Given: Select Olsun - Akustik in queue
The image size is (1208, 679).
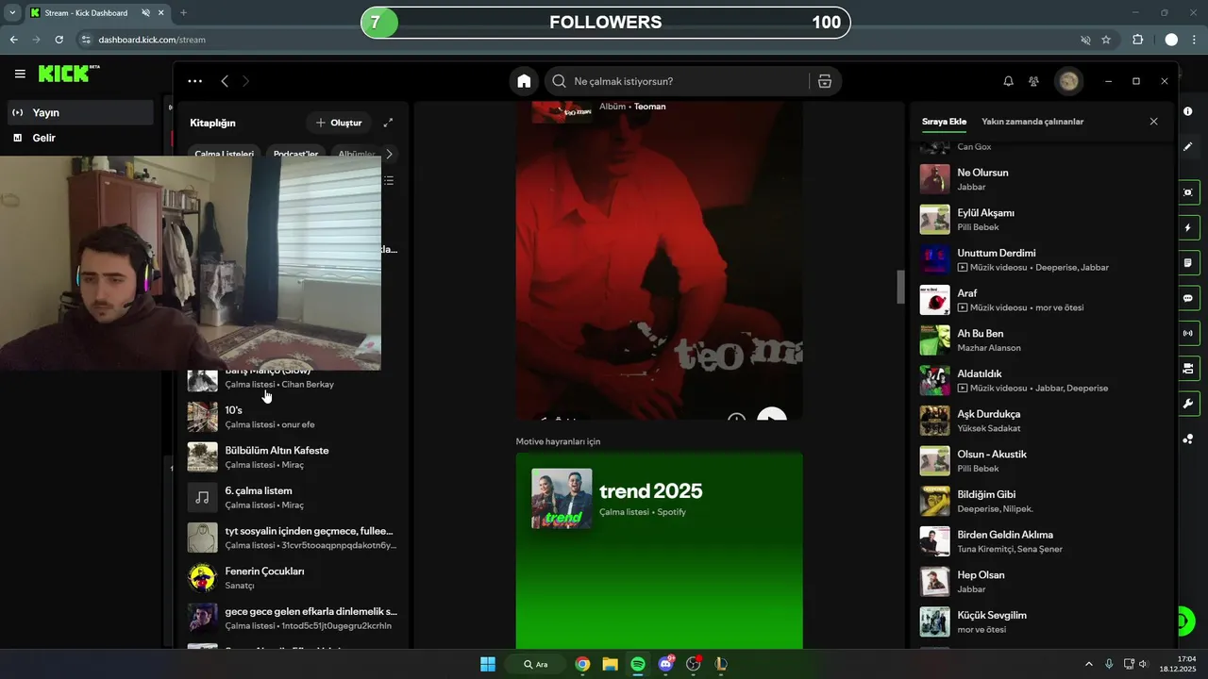Looking at the screenshot, I should click(1042, 461).
